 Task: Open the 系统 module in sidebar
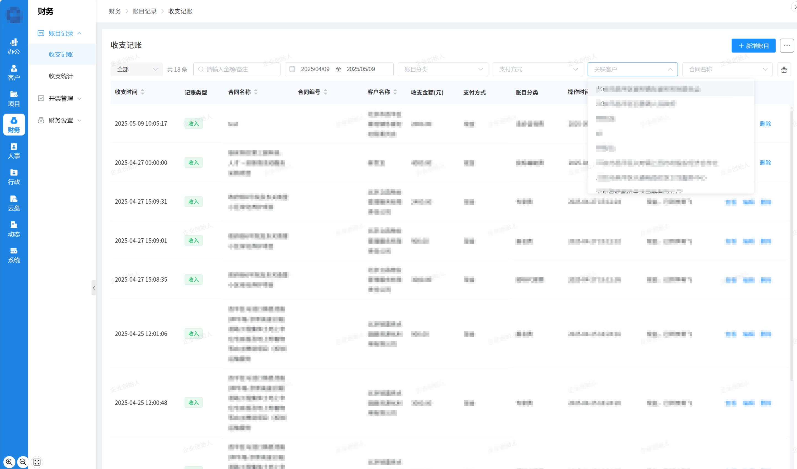[x=14, y=255]
